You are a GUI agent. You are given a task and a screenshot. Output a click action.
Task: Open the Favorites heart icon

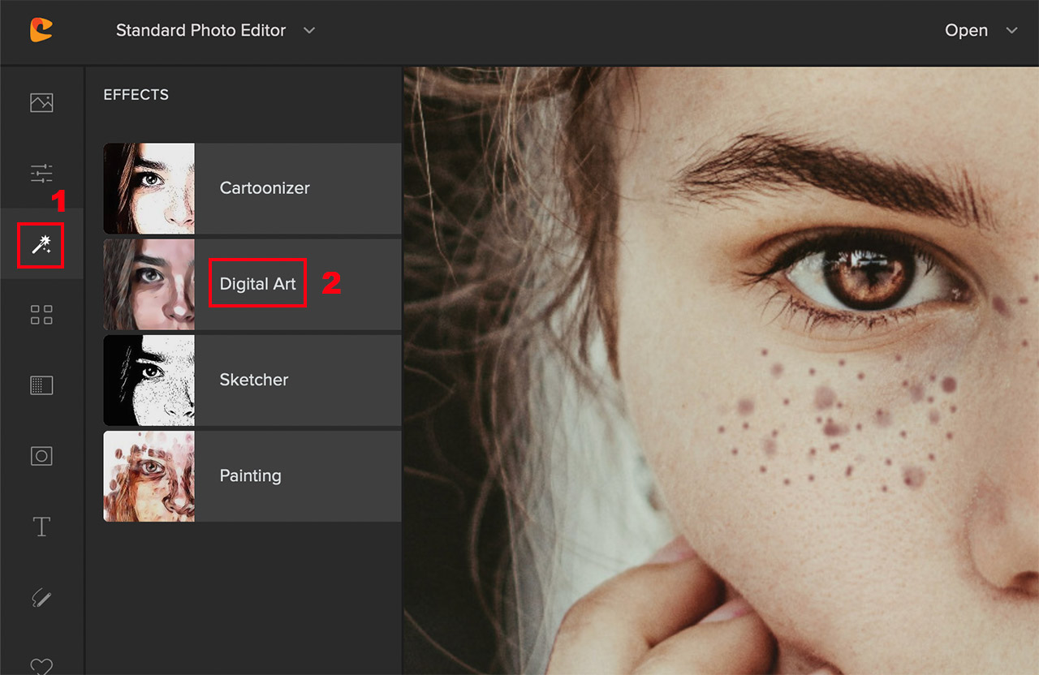tap(41, 665)
